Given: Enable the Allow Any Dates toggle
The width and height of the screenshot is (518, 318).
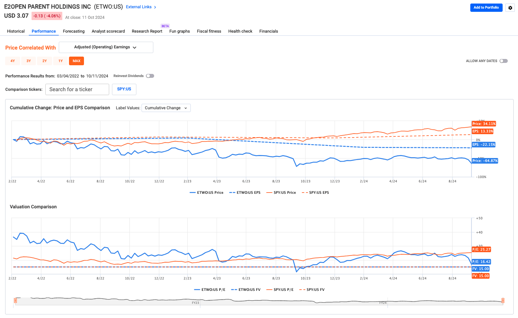Looking at the screenshot, I should [503, 61].
